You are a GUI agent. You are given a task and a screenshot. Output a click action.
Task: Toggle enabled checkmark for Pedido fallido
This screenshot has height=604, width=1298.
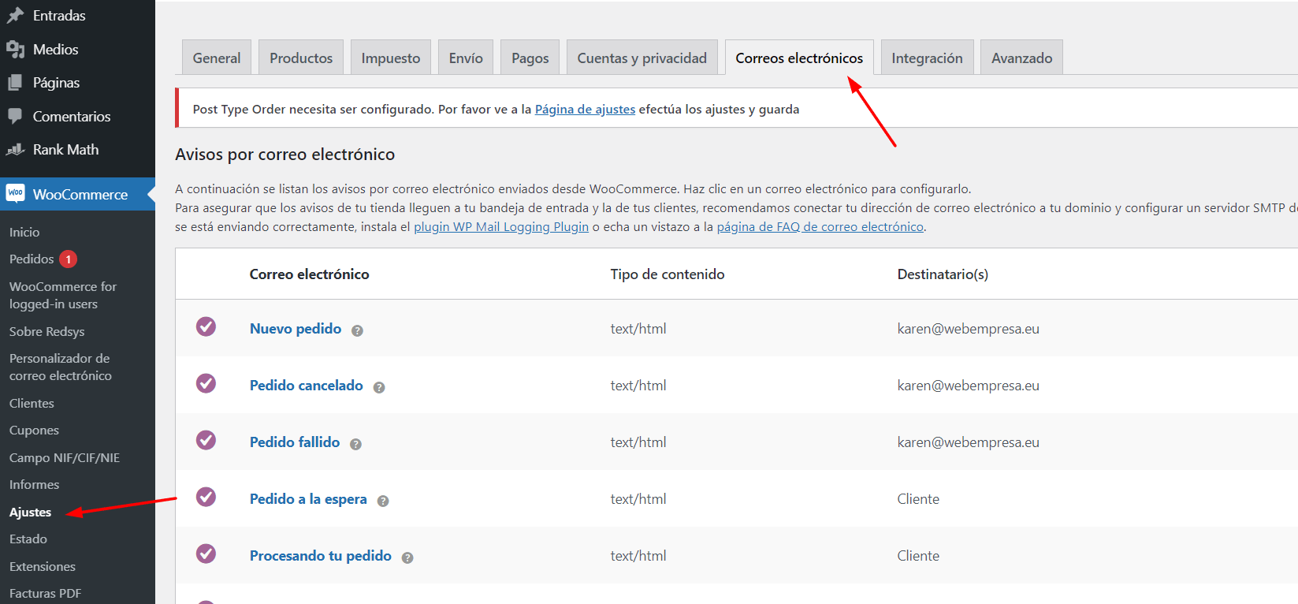pos(206,440)
